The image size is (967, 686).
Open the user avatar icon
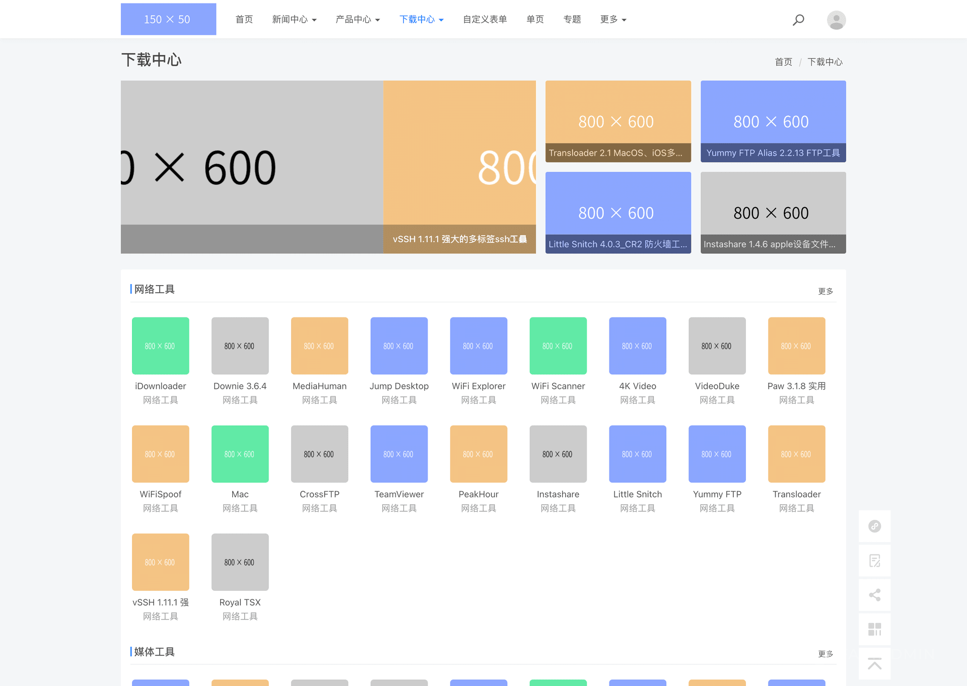click(836, 20)
